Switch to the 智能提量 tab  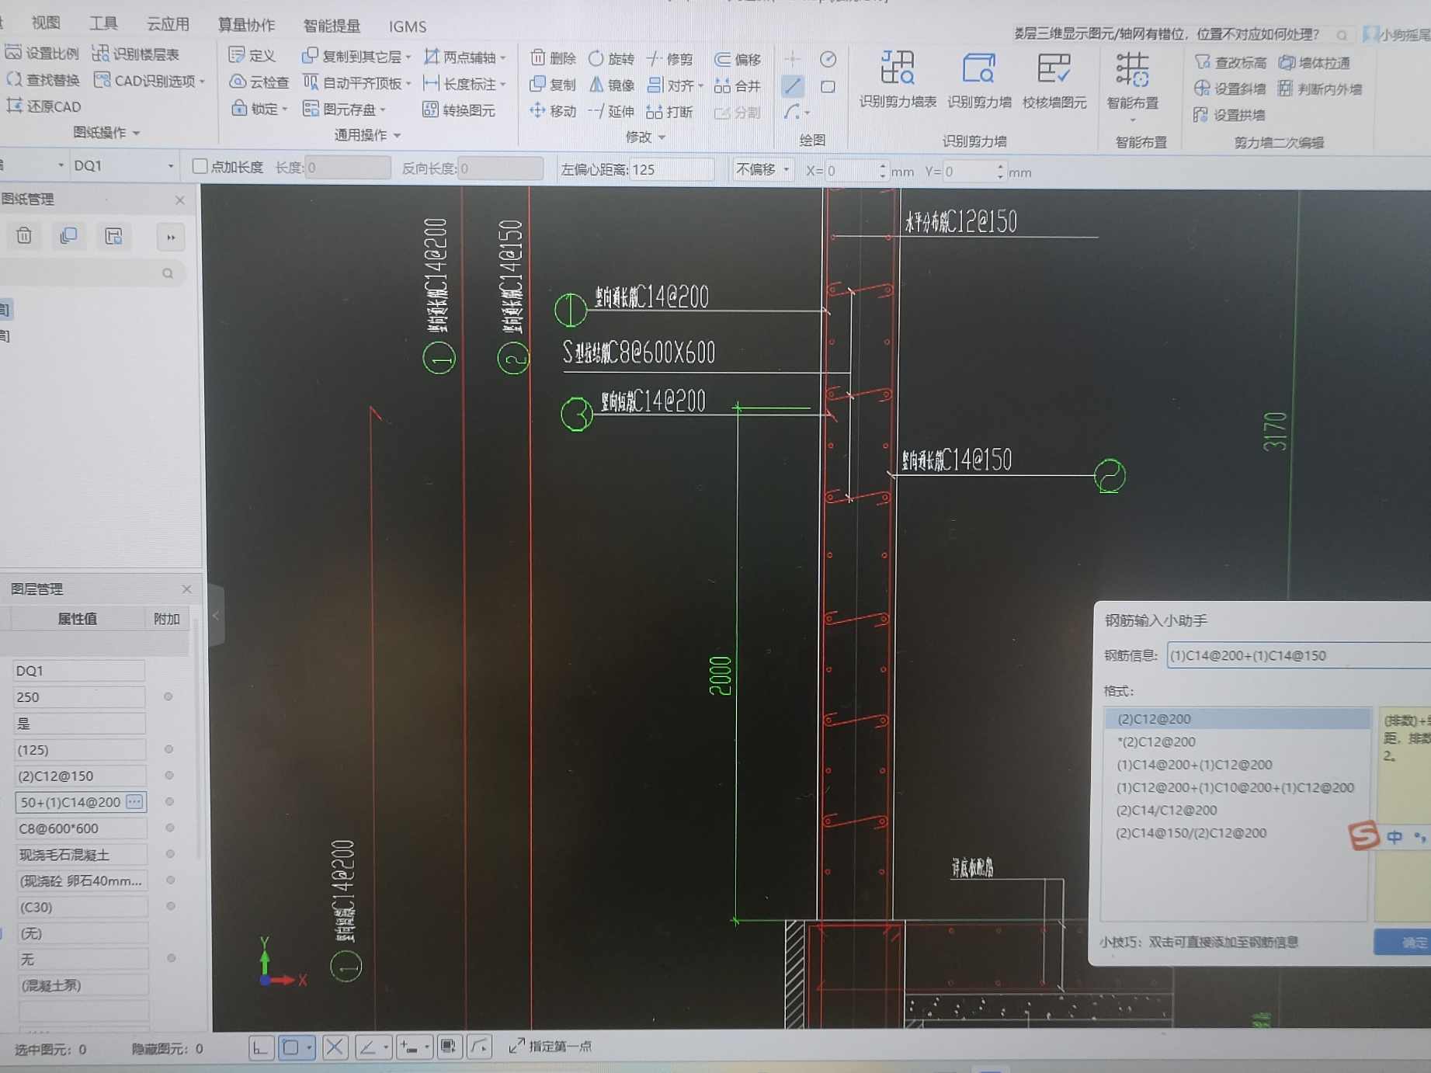(x=332, y=26)
